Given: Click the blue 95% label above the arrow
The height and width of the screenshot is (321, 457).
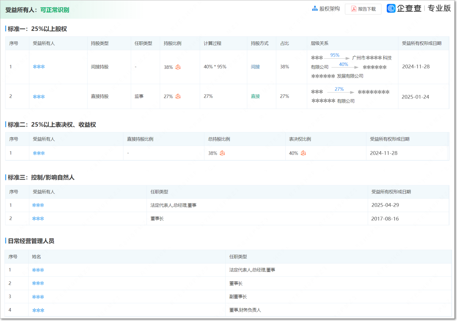Looking at the screenshot, I should [x=335, y=55].
